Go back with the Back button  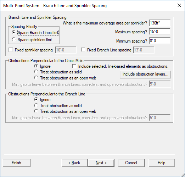click(74, 163)
